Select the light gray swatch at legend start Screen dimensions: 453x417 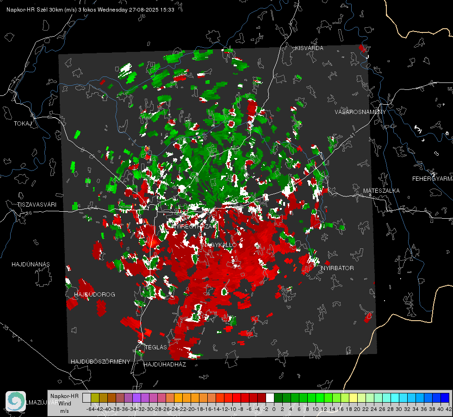click(87, 398)
